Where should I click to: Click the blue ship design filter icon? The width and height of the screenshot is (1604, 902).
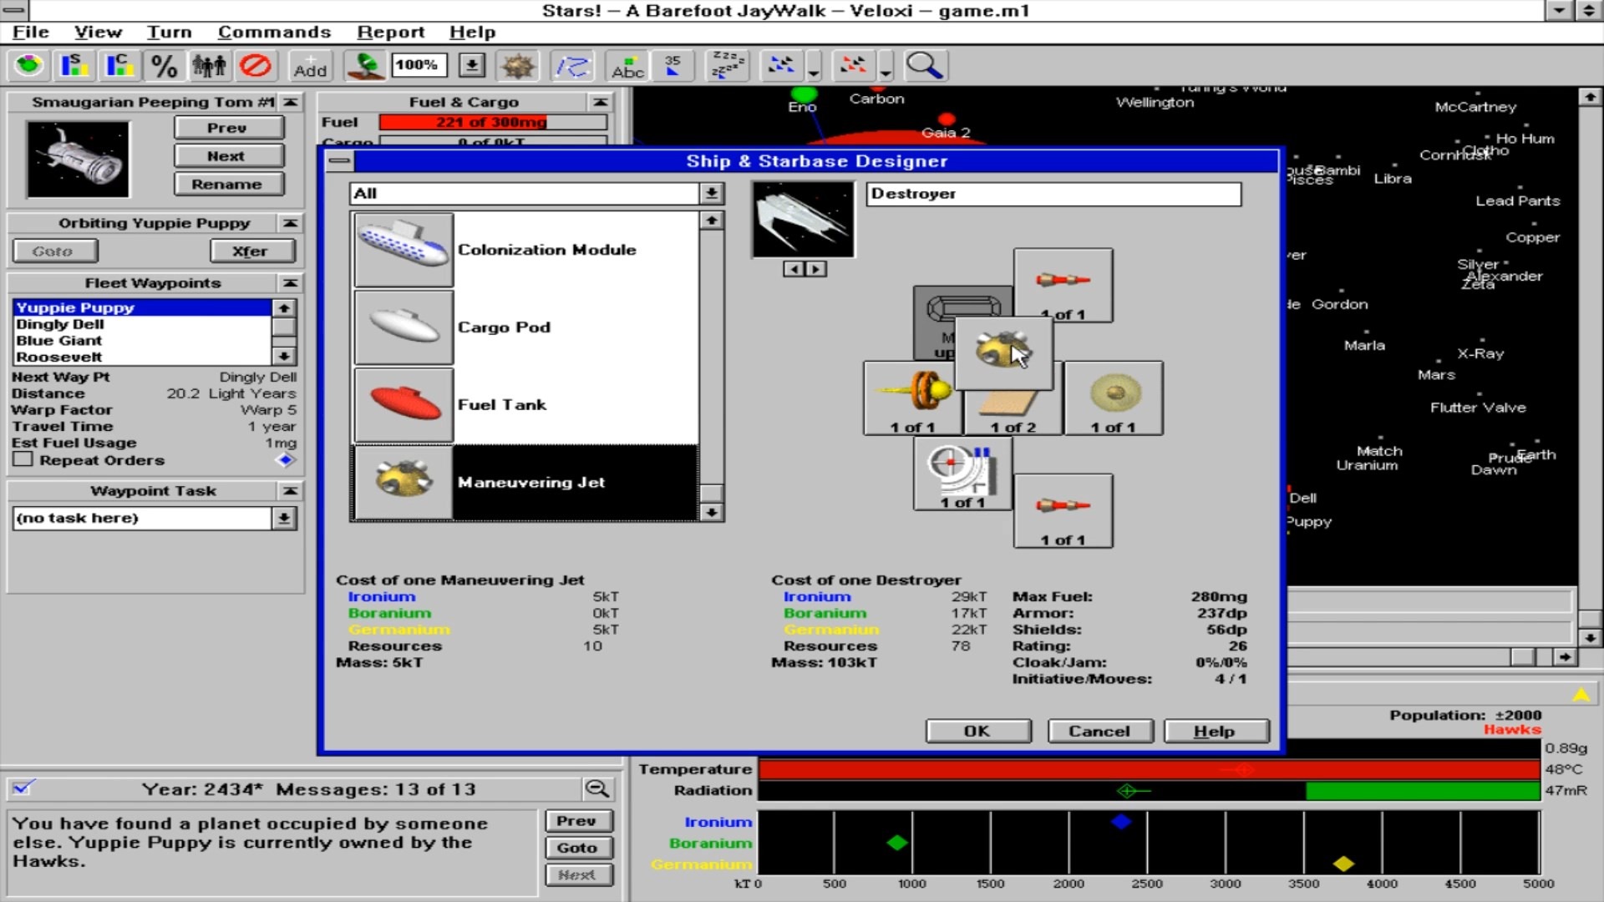pos(782,65)
